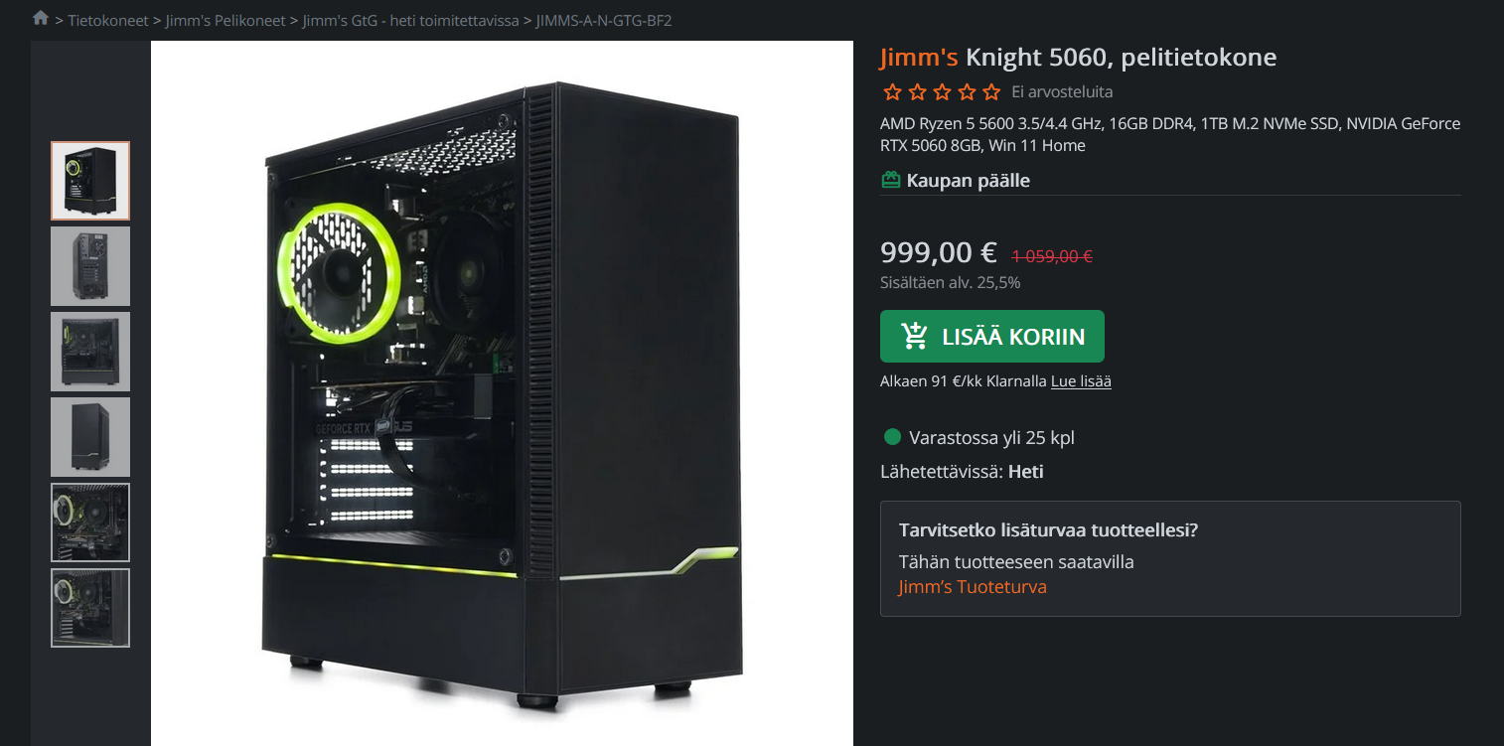Go to the home page icon

[41, 18]
